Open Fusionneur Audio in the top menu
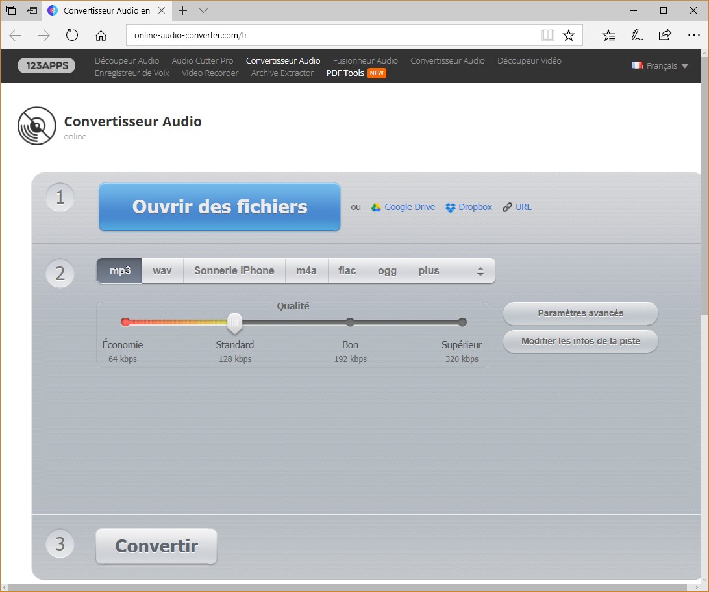 (365, 60)
